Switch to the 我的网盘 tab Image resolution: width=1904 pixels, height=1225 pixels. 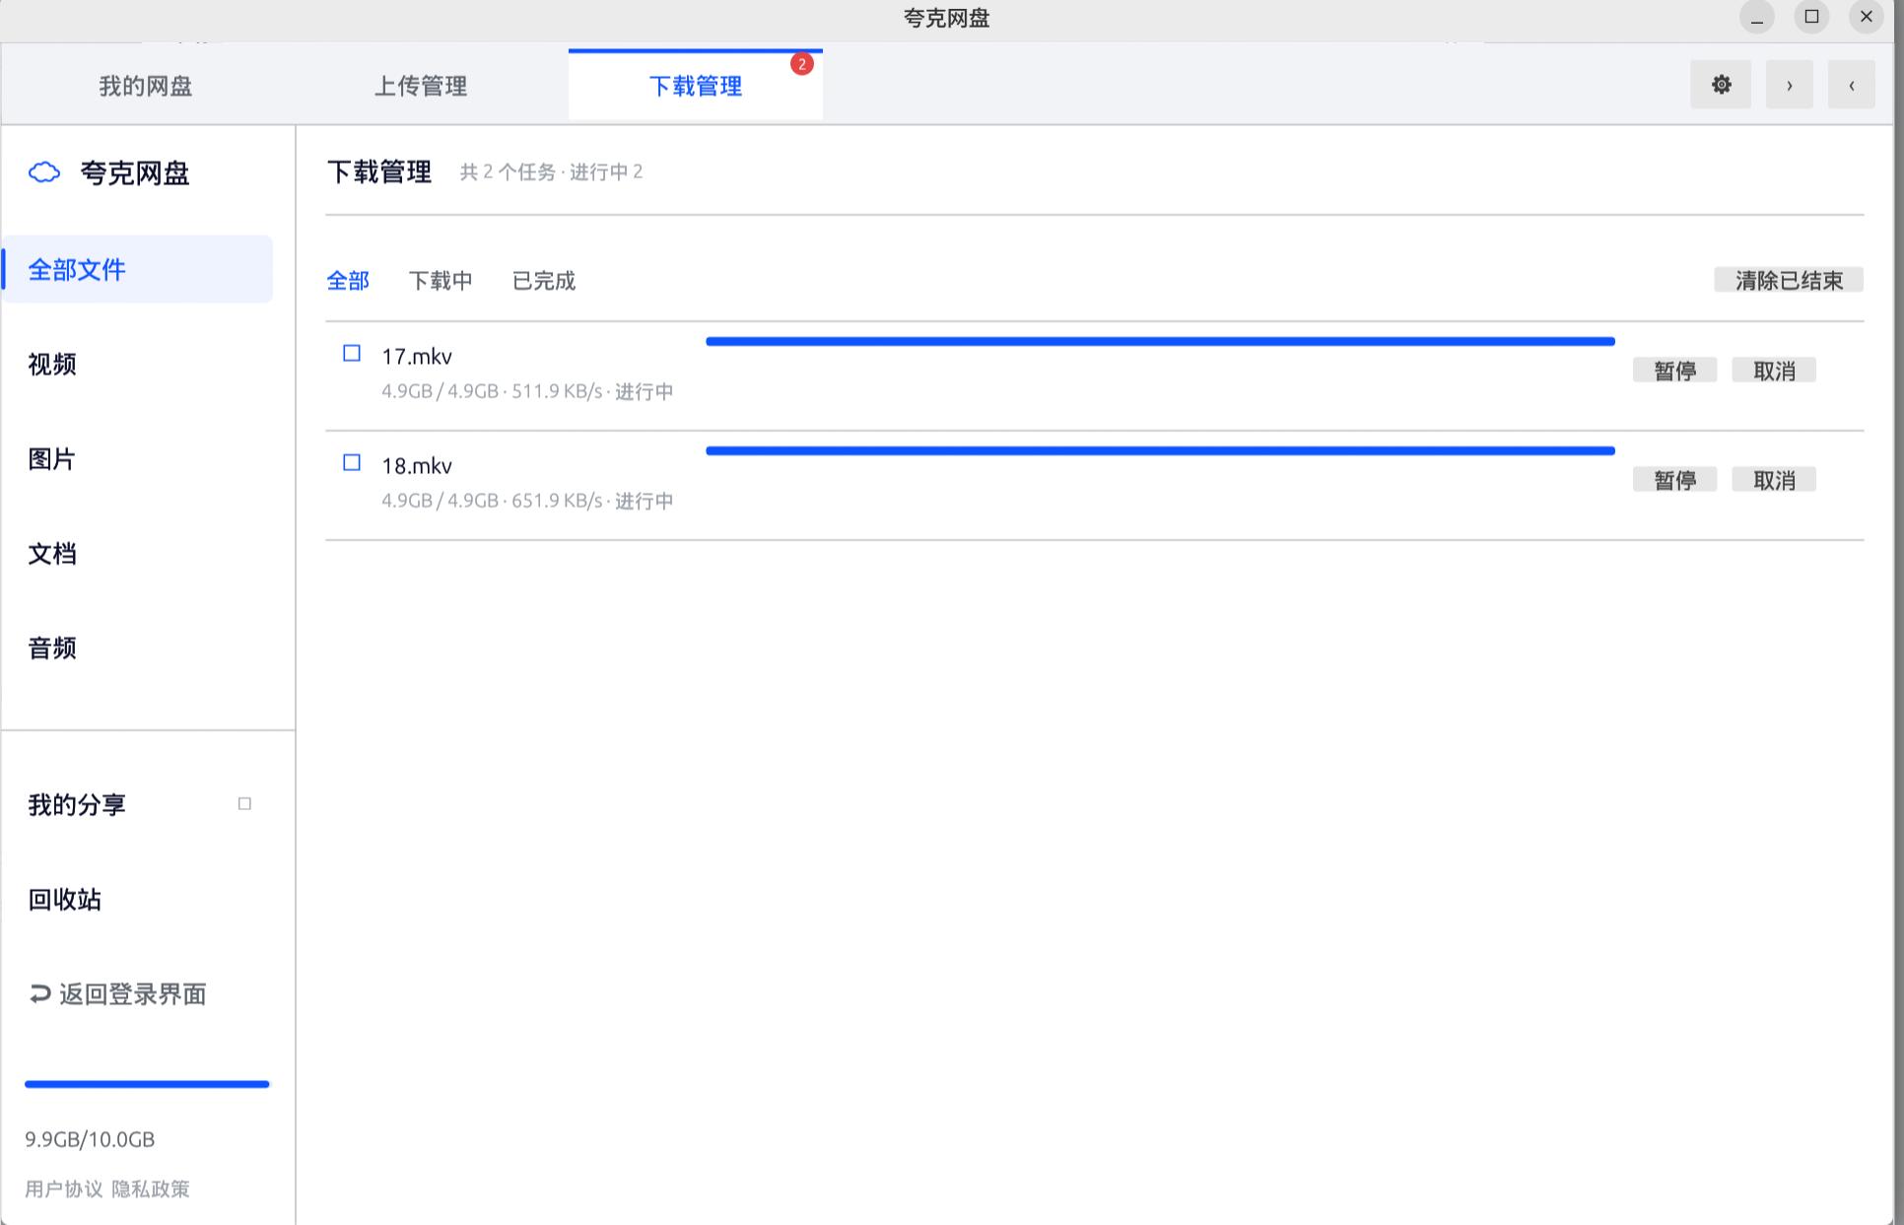coord(146,86)
